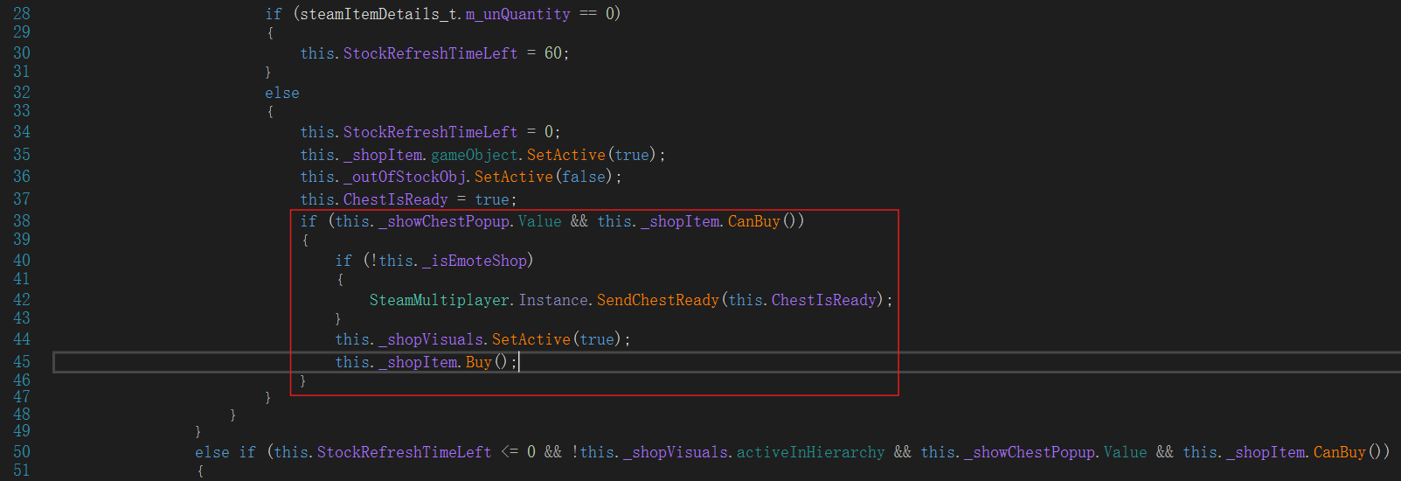Click SteamMultiplayer class name on line 42
The width and height of the screenshot is (1401, 481).
439,300
